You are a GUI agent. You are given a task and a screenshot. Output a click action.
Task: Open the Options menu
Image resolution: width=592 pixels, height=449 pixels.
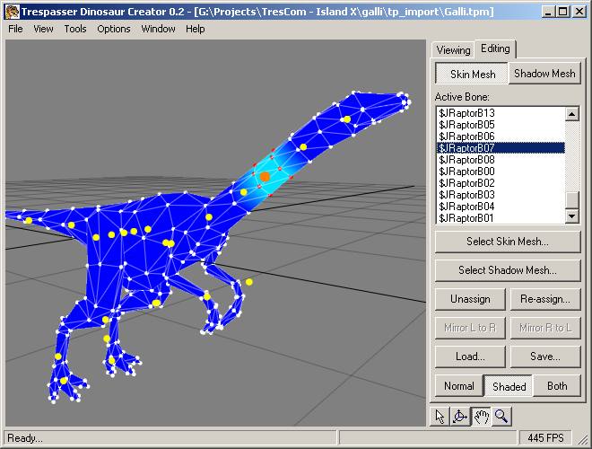click(114, 29)
